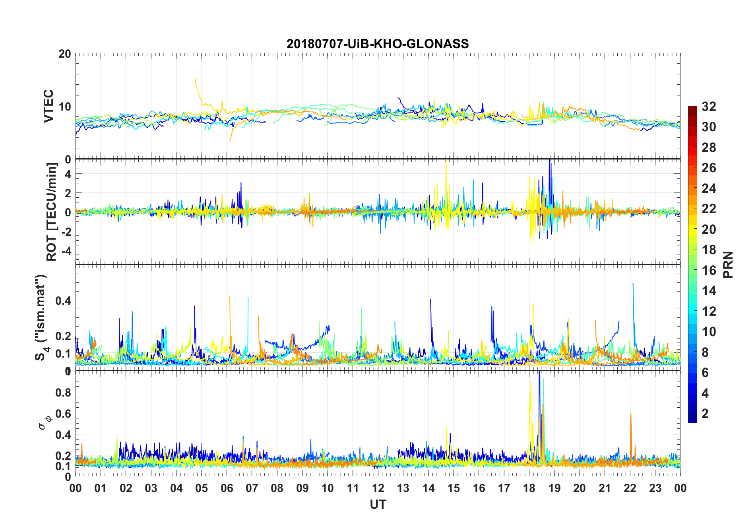Viewport: 756px width, 529px height.
Task: Click UT hour tick label 17
Action: click(504, 488)
